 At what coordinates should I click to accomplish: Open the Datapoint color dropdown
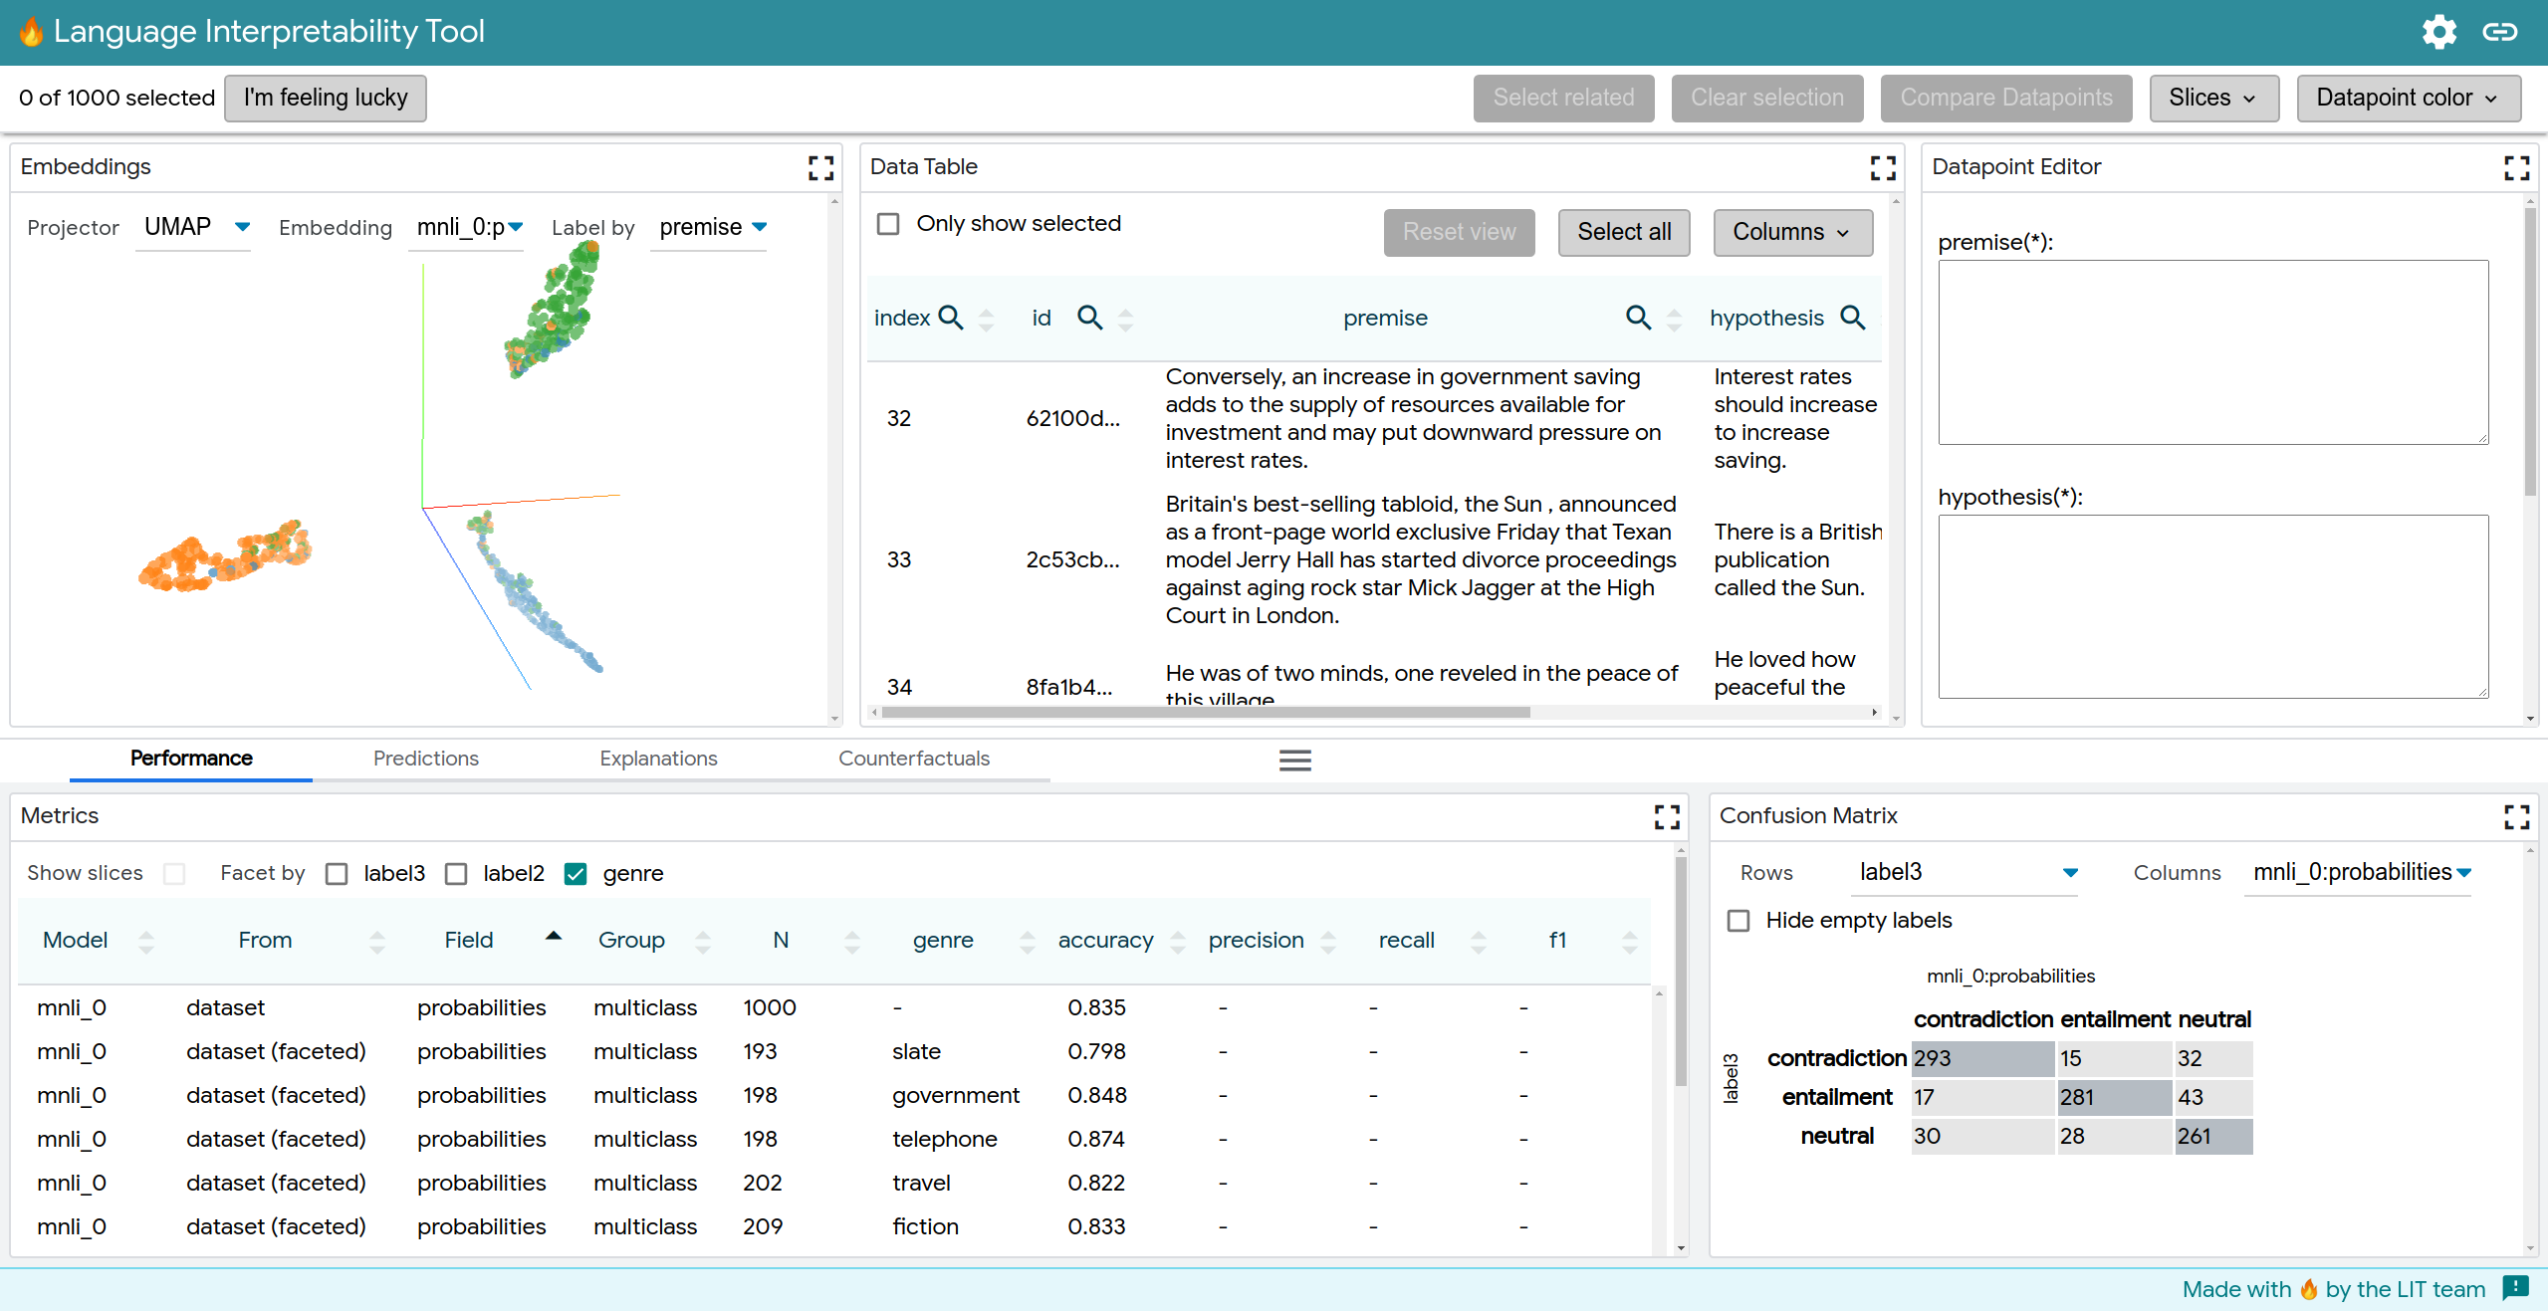(2408, 98)
